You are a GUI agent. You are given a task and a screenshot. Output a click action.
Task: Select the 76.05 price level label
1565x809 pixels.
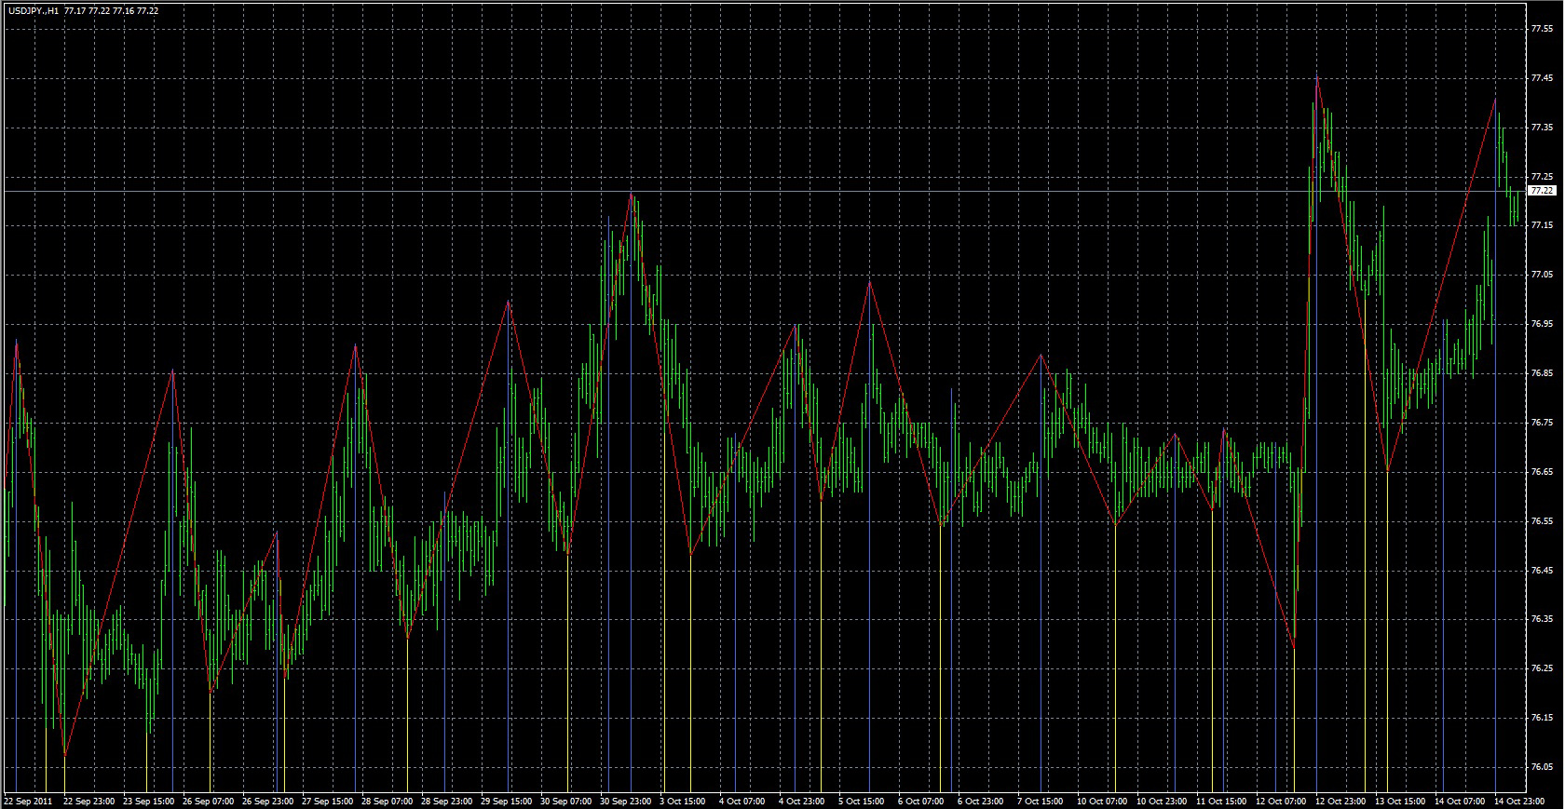[1542, 767]
